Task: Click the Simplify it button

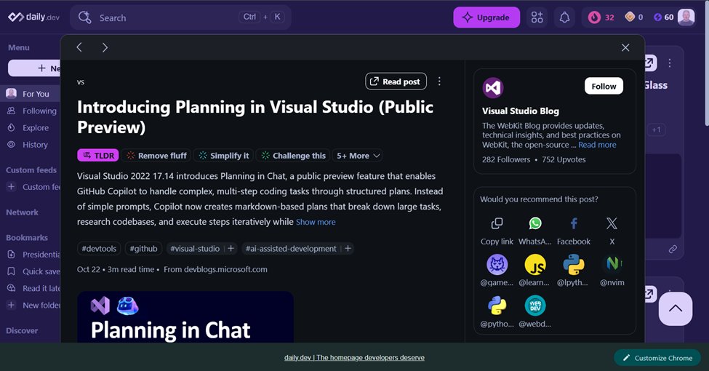Action: pos(224,156)
